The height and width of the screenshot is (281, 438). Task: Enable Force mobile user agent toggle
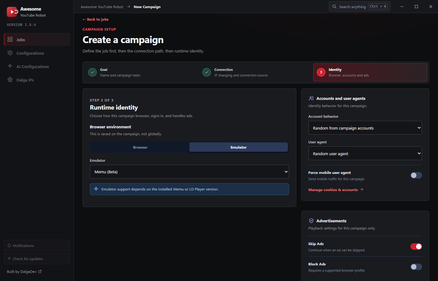[x=416, y=175]
